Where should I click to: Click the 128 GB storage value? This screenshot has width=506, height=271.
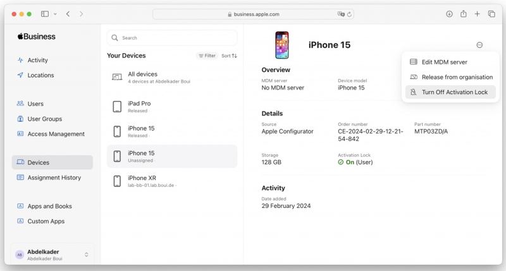271,162
